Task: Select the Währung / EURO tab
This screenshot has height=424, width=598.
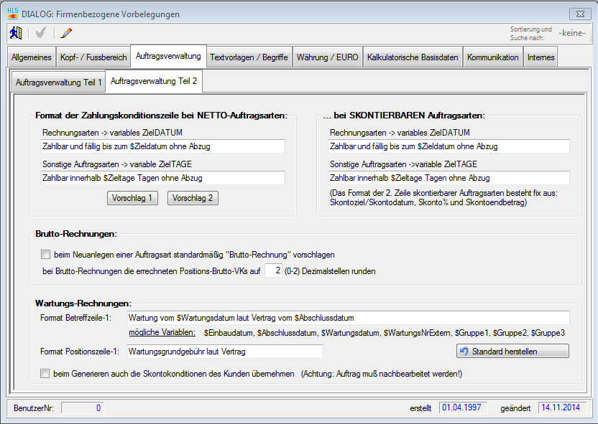Action: (326, 57)
